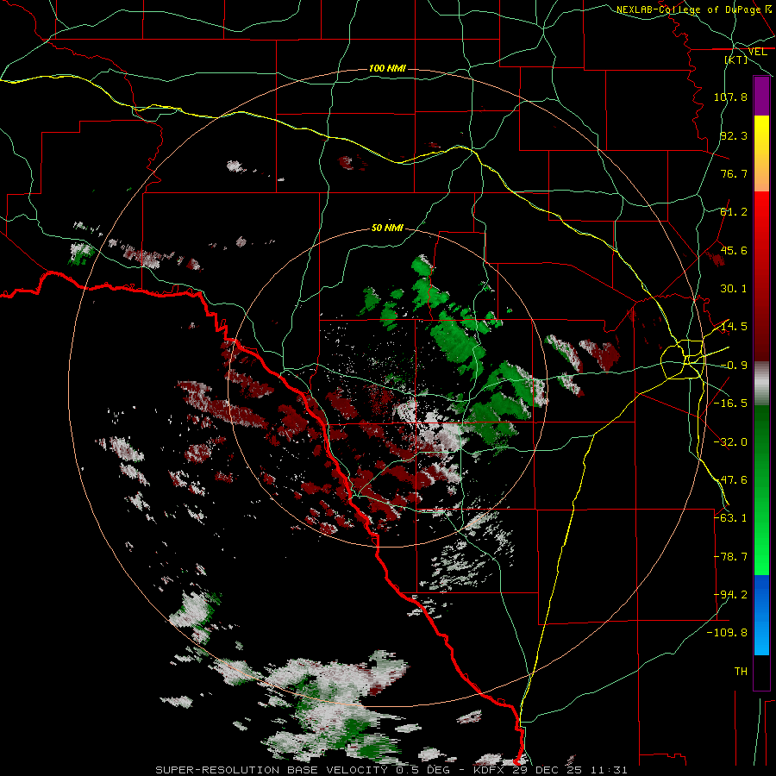Click the [KT] units label

coord(736,59)
